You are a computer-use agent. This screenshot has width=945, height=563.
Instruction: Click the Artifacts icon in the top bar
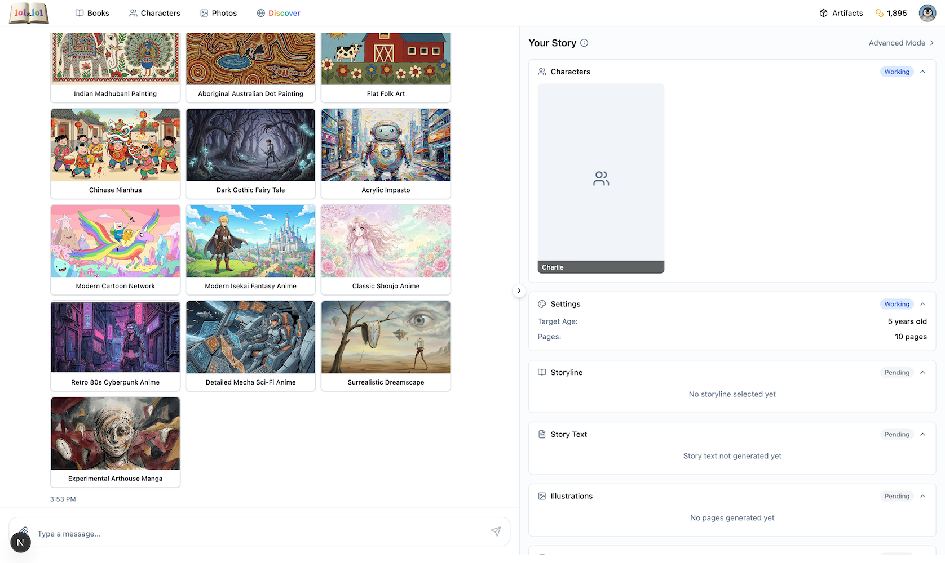[x=824, y=12]
